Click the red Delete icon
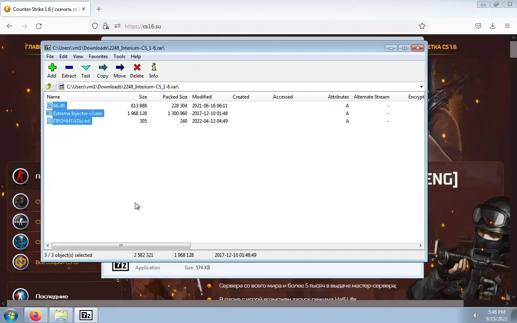The height and width of the screenshot is (323, 517). 137,67
